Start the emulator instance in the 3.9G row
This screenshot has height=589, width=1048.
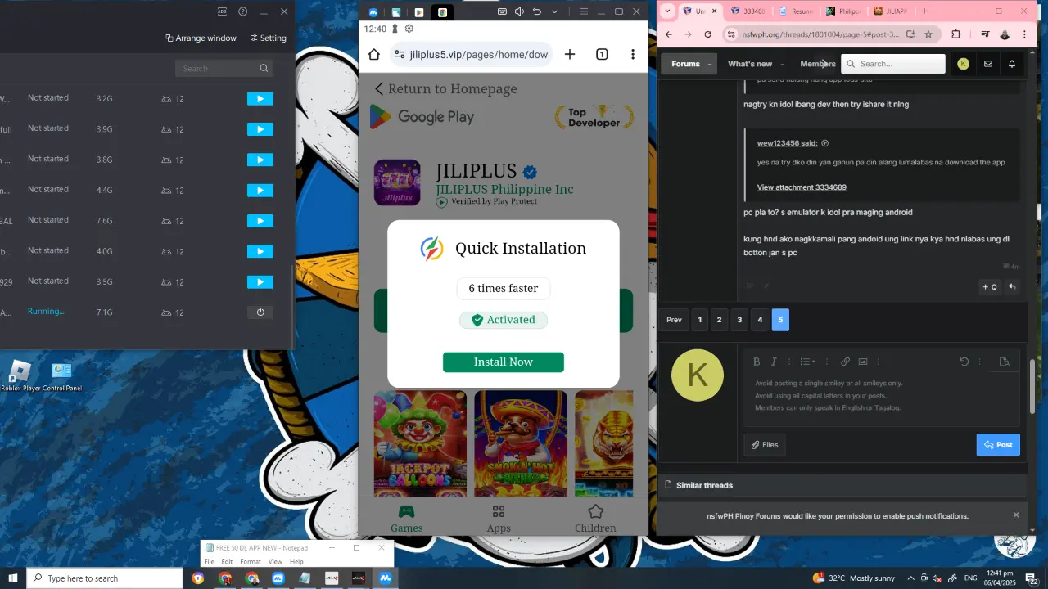260,129
